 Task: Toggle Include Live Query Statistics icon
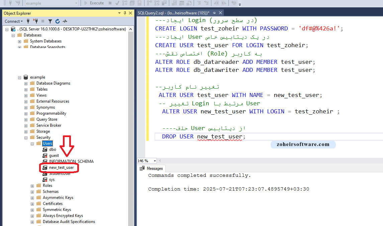pos(157,3)
